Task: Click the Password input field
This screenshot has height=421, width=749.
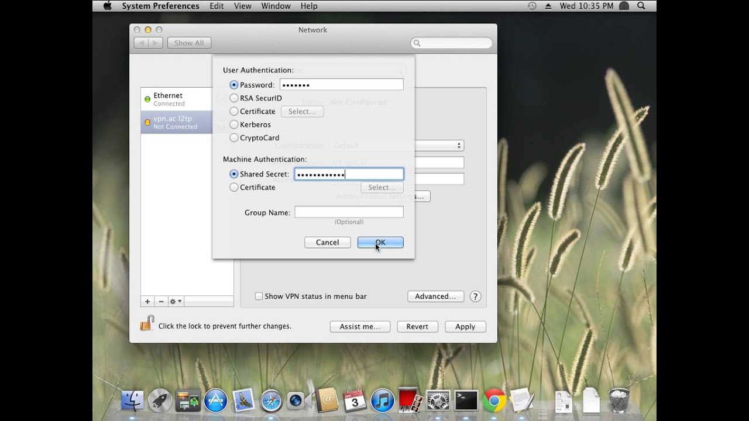Action: click(x=342, y=85)
